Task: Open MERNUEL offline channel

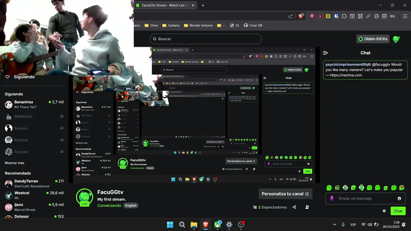Action: coord(34,116)
